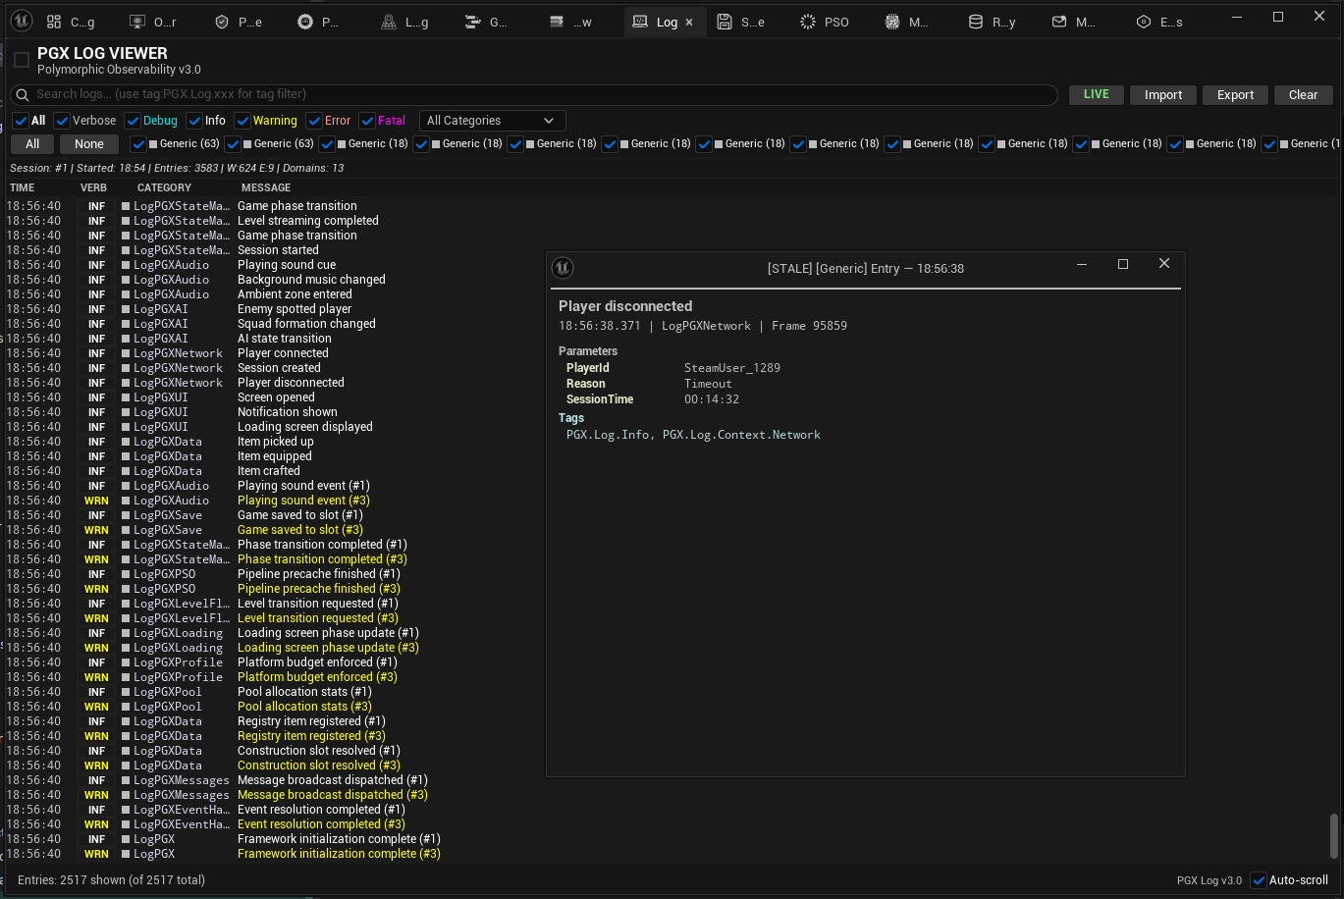Toggle the Fatal filter checkbox
1344x899 pixels.
(367, 121)
